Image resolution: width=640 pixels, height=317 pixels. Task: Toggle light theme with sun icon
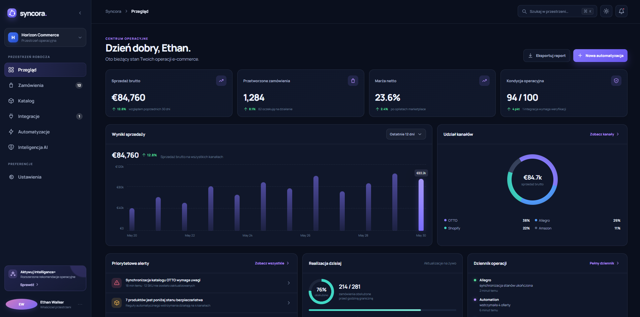606,11
